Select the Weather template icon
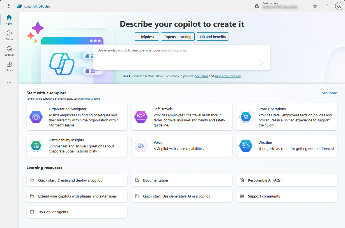The image size is (345, 228). 246,145
